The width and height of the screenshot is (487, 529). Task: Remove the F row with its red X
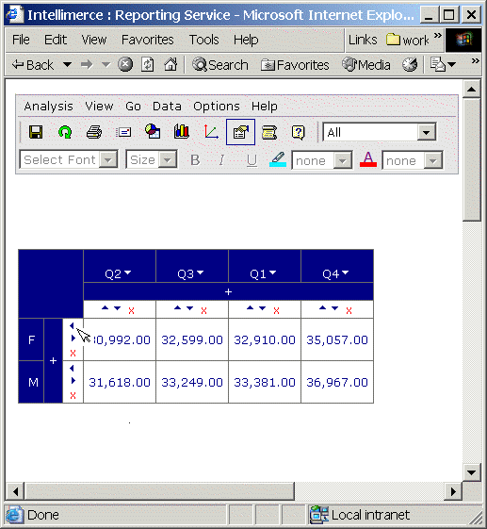coord(73,354)
